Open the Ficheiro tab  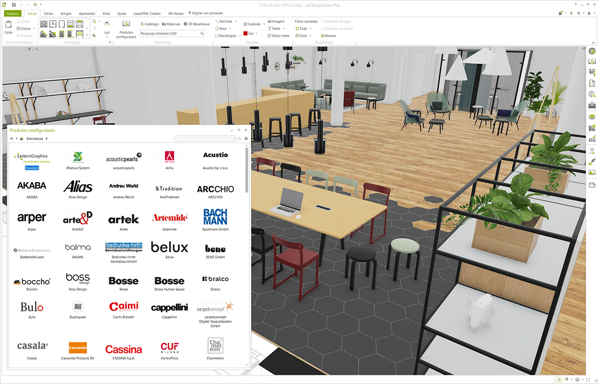point(12,13)
